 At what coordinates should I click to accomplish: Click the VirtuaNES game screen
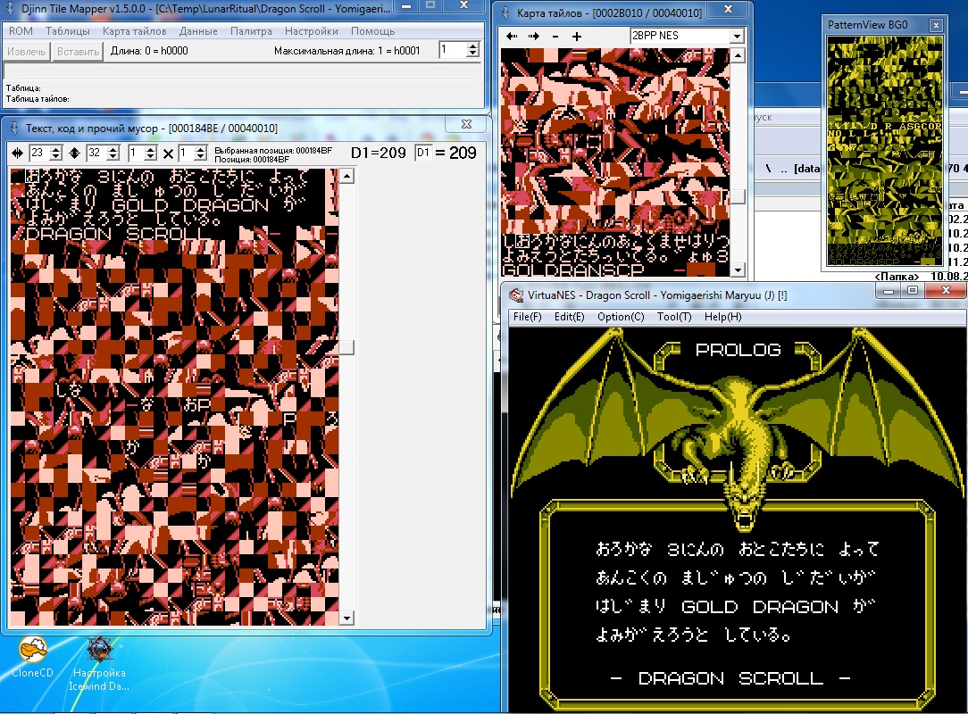click(x=737, y=519)
